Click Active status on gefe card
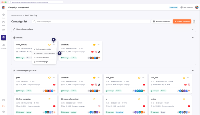 pyautogui.click(x=29, y=91)
